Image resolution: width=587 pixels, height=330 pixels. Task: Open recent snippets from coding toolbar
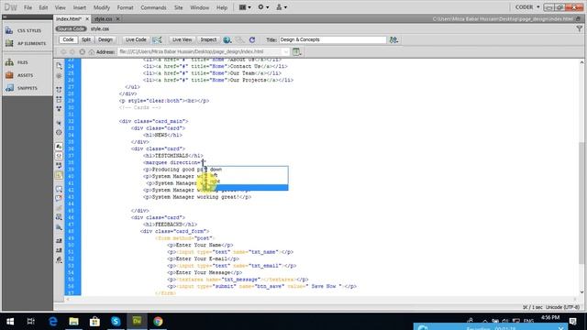point(59,217)
